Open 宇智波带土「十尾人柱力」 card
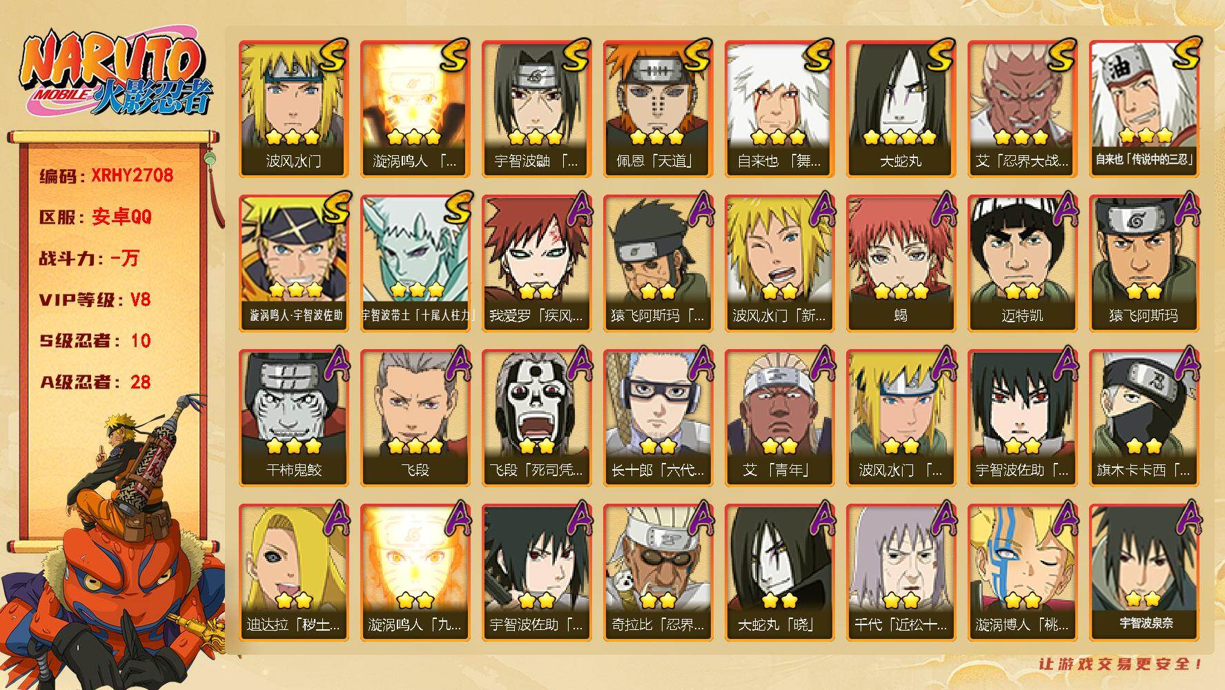 point(415,264)
